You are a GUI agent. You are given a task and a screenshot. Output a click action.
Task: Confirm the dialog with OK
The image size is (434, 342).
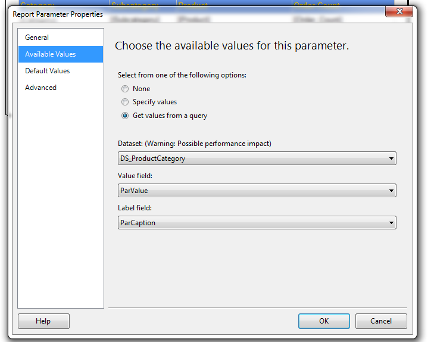point(323,321)
